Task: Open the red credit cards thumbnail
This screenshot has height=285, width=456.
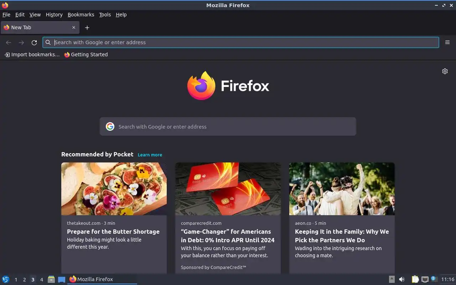Action: (x=228, y=189)
